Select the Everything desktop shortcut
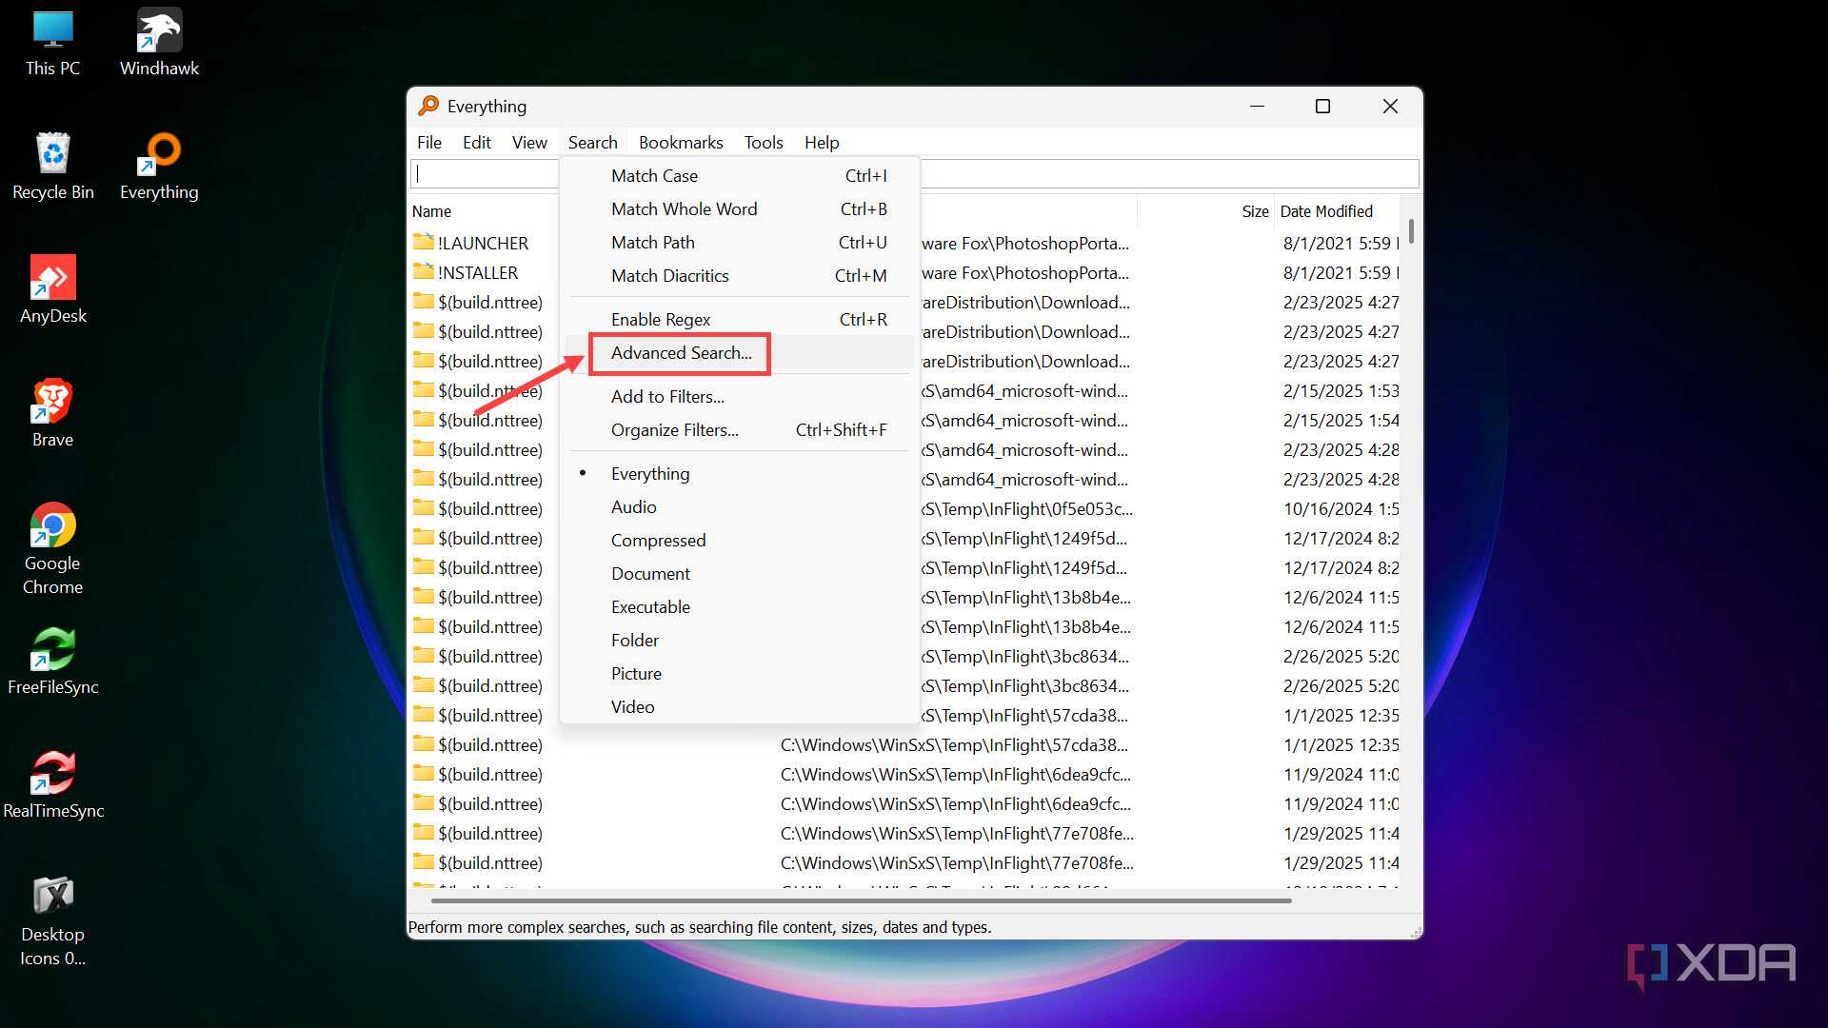 [159, 167]
